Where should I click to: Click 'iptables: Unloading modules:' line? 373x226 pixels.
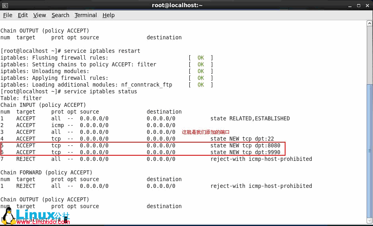click(45, 71)
